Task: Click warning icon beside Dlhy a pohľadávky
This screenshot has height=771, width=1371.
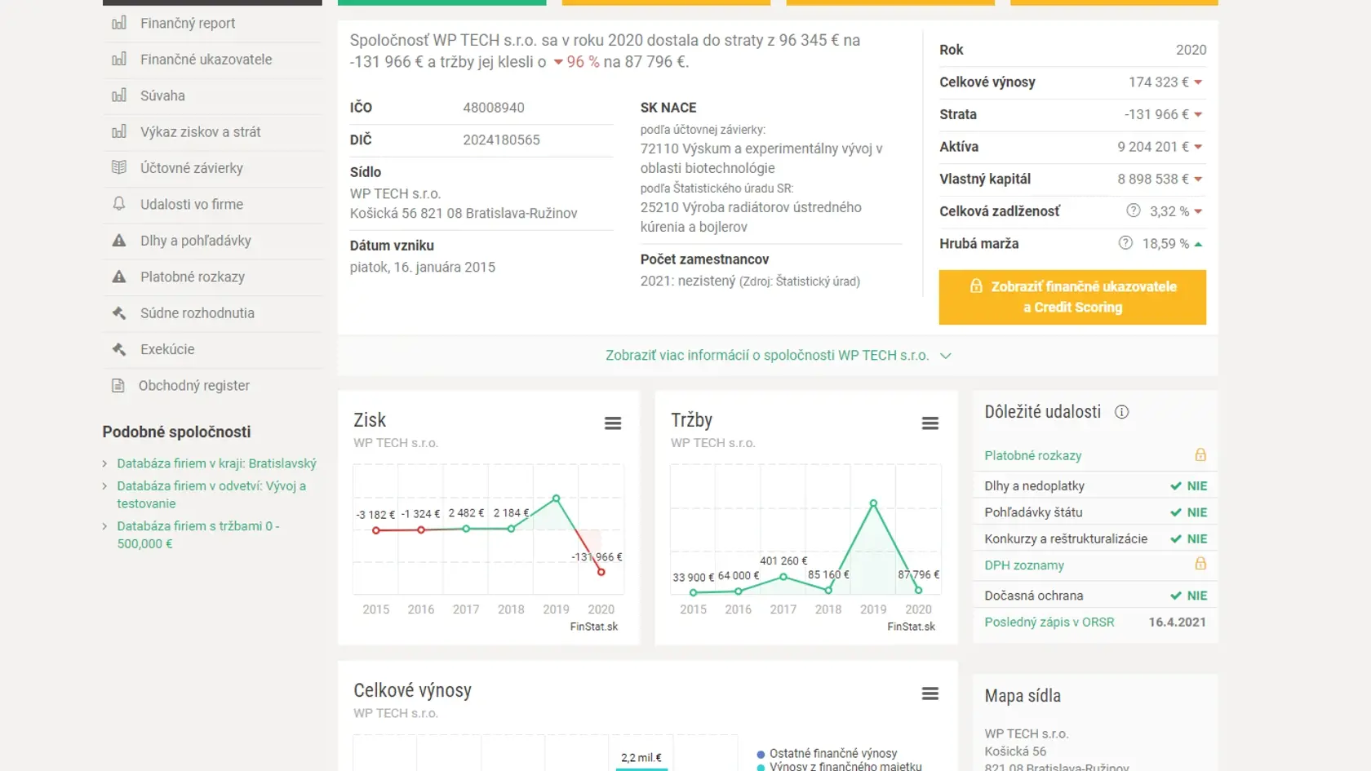Action: tap(119, 241)
